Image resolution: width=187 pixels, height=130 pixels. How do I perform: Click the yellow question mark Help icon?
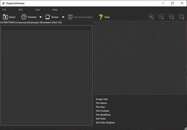tap(101, 17)
